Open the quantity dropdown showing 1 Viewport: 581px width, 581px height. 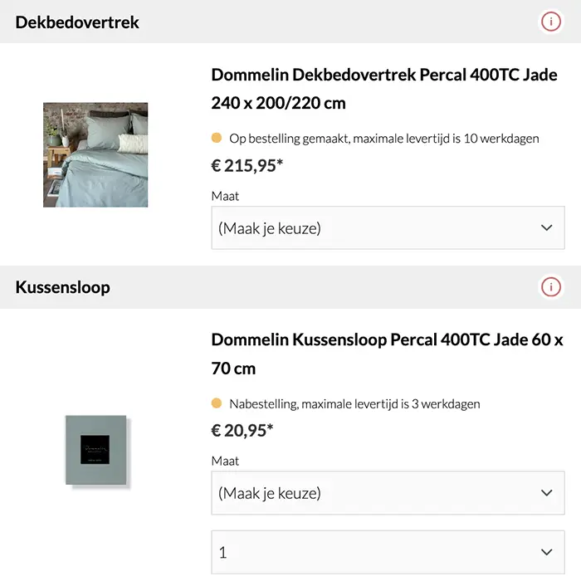pos(388,552)
